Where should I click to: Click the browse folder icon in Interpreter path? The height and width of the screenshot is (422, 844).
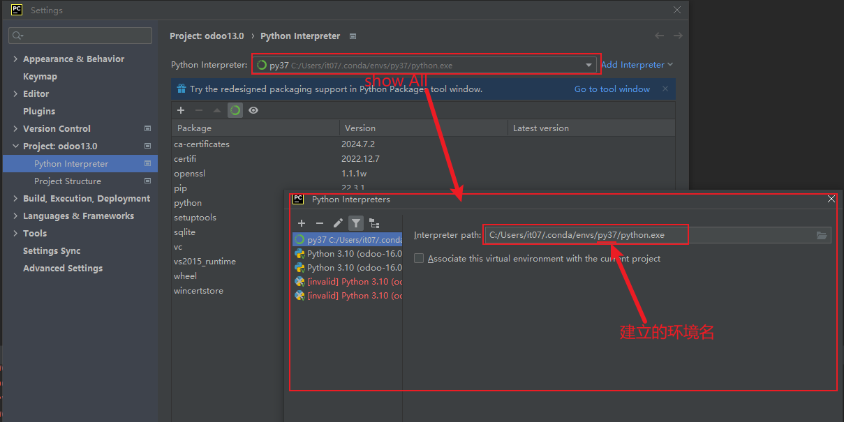point(822,235)
